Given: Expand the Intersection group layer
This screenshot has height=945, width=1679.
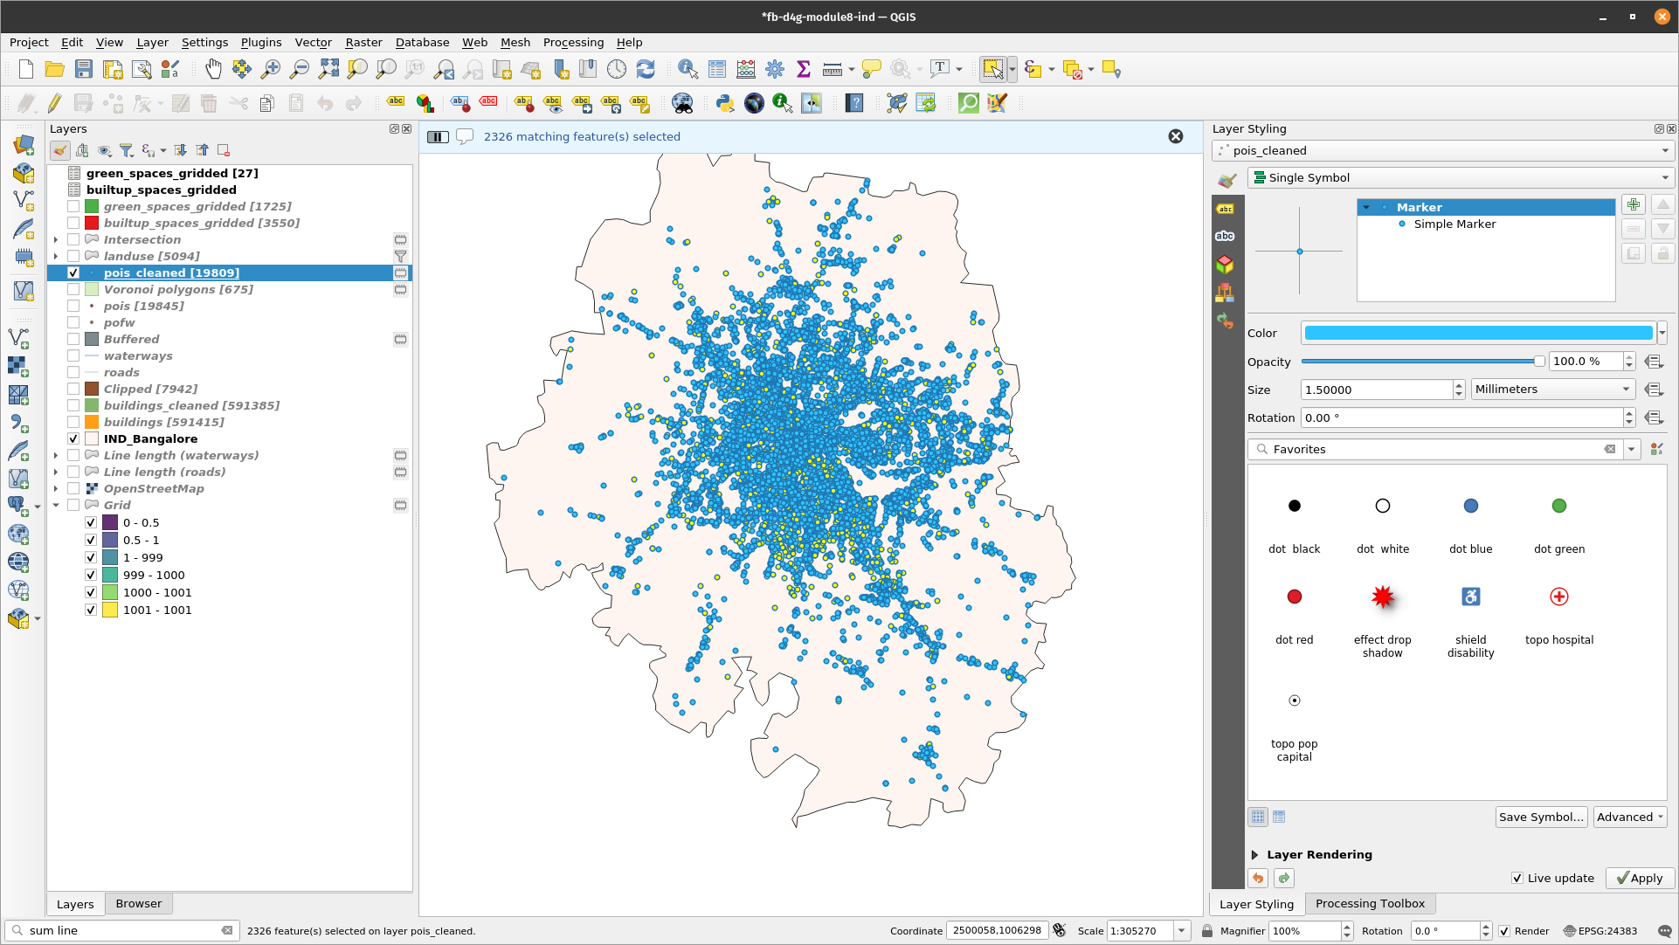Looking at the screenshot, I should coord(55,238).
